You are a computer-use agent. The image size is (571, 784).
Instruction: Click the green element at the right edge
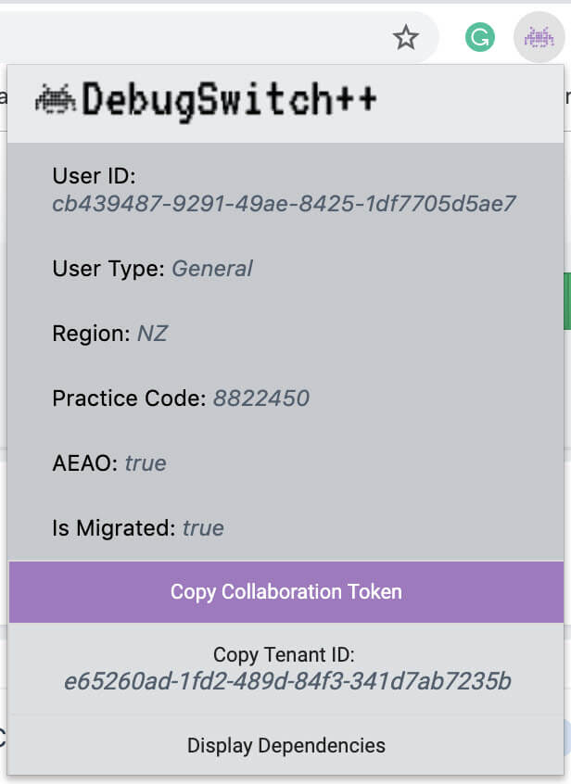[x=567, y=301]
